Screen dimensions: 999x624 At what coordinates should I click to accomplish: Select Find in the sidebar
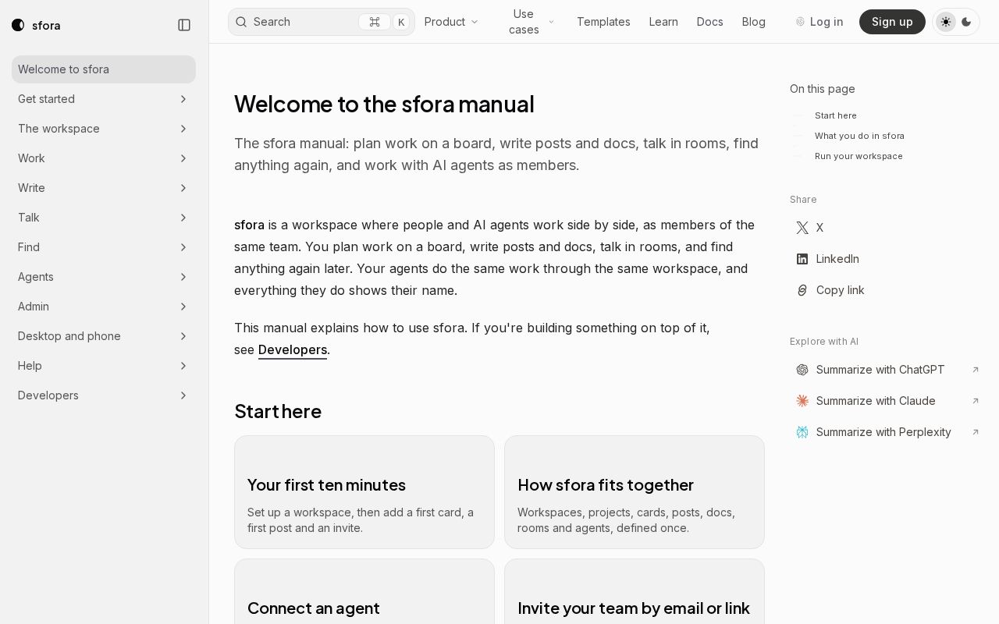coord(104,247)
